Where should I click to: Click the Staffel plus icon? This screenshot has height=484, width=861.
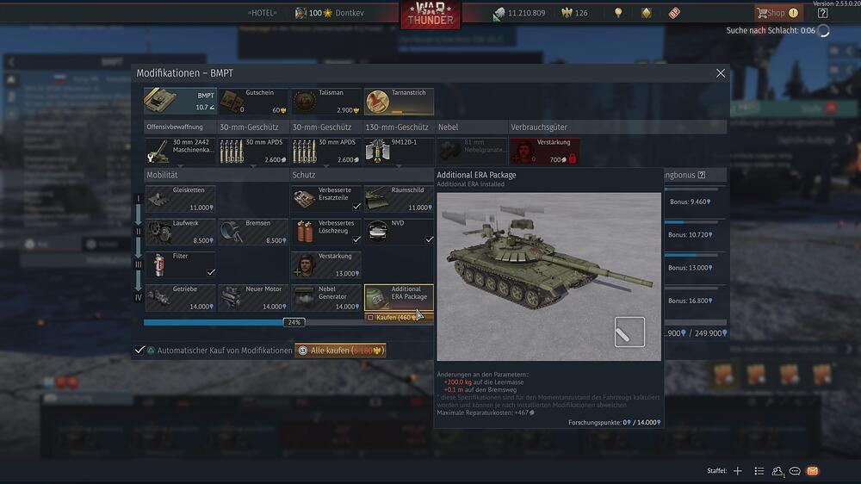click(738, 471)
